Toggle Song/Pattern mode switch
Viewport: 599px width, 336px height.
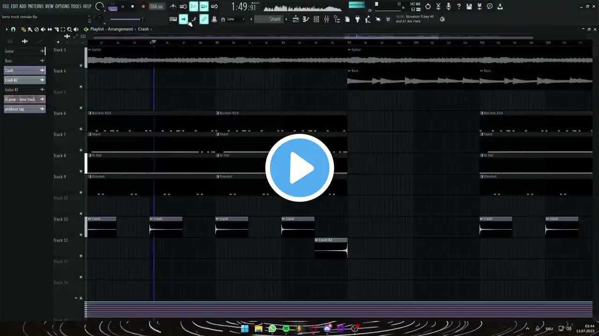click(x=112, y=7)
